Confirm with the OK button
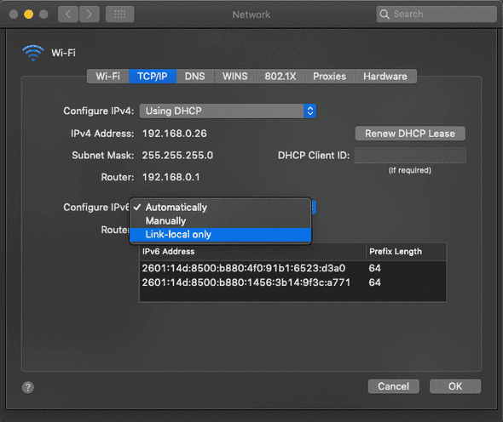The height and width of the screenshot is (422, 503). point(455,386)
